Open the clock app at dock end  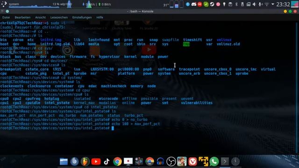(235, 161)
